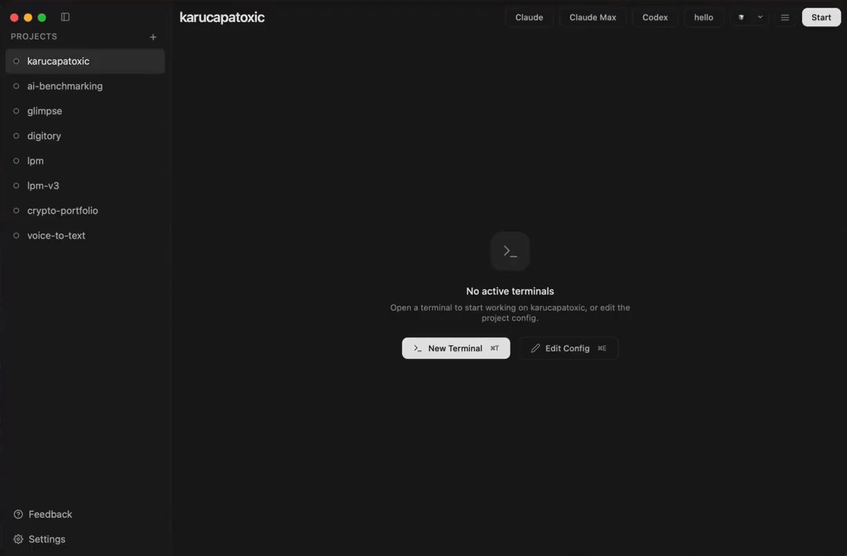Open the hamburger menu icon
This screenshot has height=556, width=847.
tap(785, 17)
